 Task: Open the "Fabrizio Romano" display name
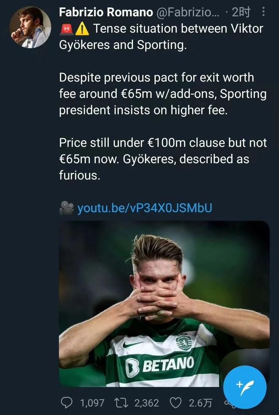[106, 13]
